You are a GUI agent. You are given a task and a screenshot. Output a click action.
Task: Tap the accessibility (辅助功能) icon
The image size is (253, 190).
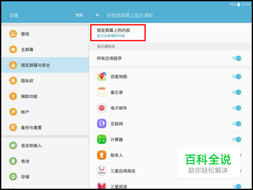[13, 97]
